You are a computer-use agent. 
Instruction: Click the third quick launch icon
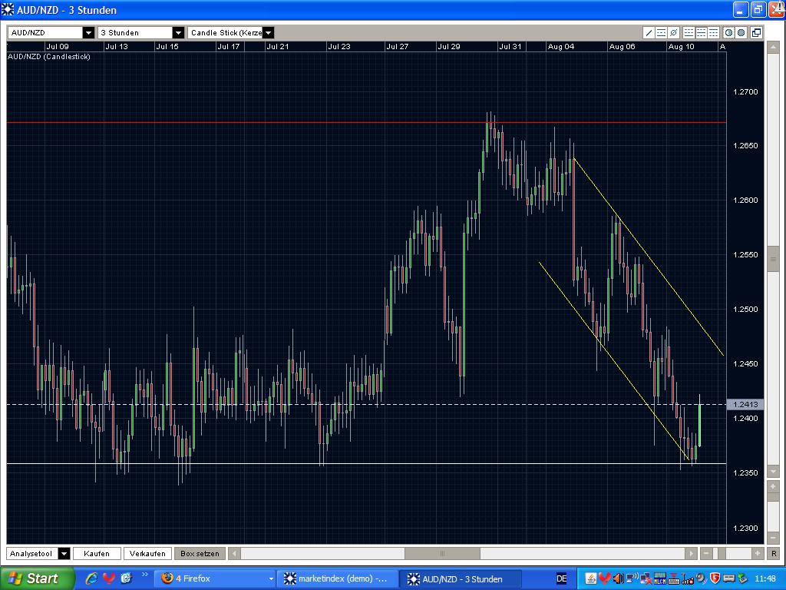[x=126, y=578]
